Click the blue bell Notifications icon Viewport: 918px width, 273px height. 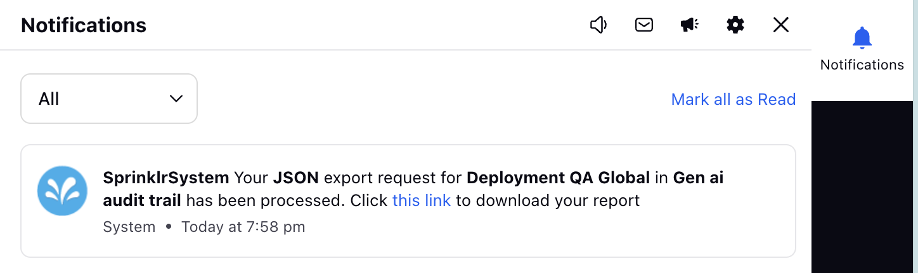tap(862, 38)
